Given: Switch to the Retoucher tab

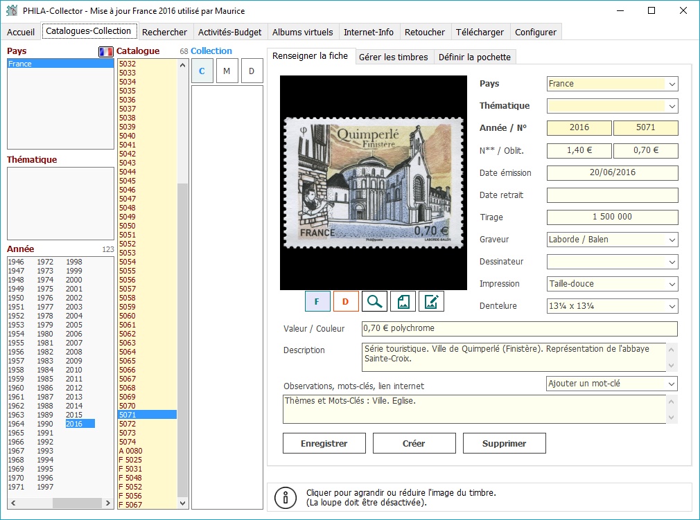Looking at the screenshot, I should point(425,32).
